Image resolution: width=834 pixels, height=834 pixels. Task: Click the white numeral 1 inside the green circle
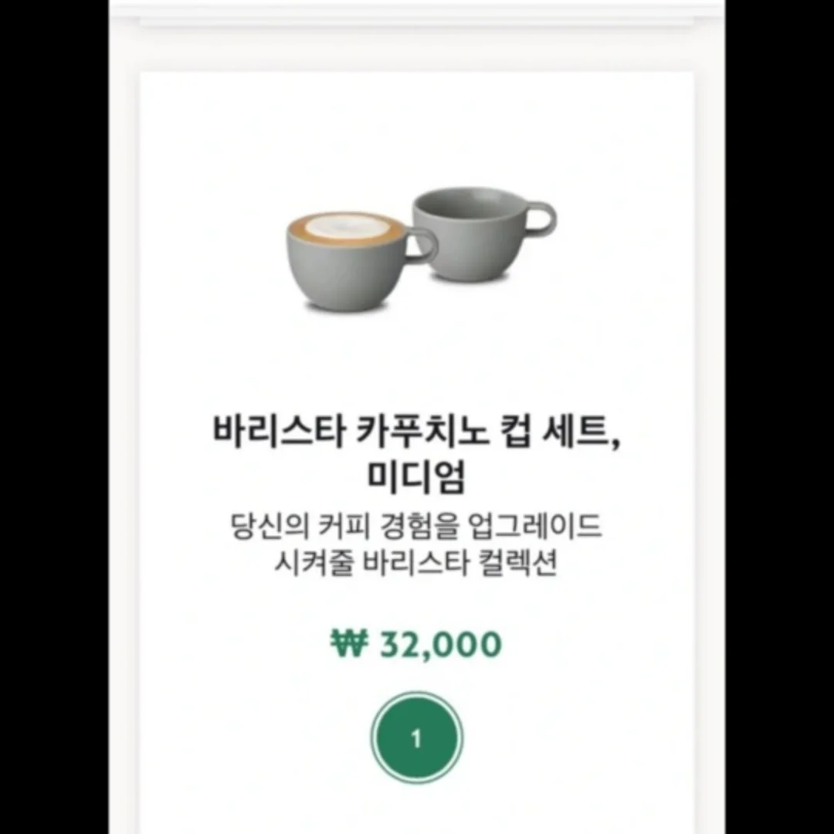416,738
